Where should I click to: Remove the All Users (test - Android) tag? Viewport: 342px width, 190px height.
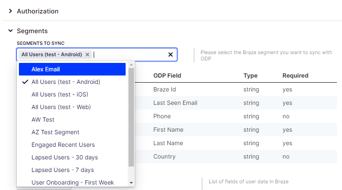87,55
